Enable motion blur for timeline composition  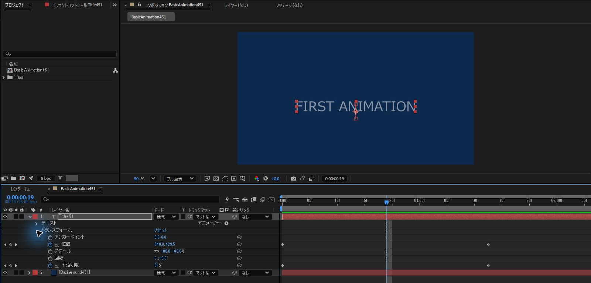pyautogui.click(x=263, y=199)
